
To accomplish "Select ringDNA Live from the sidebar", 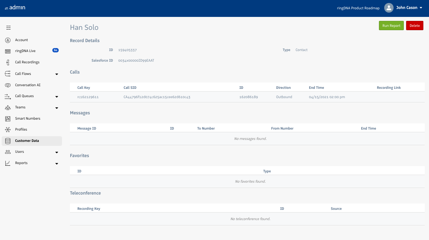I will [x=25, y=51].
